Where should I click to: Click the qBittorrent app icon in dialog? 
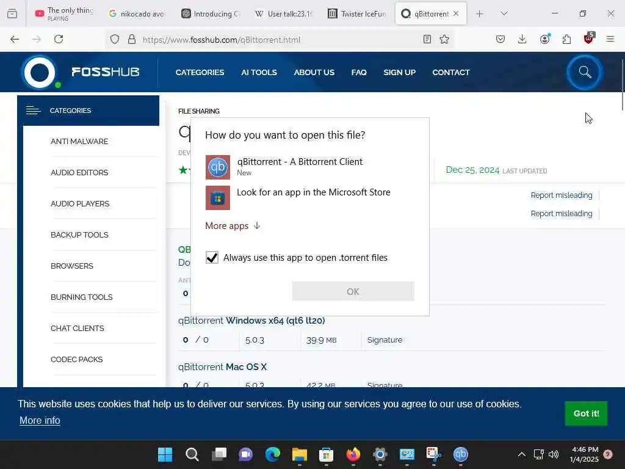click(218, 167)
